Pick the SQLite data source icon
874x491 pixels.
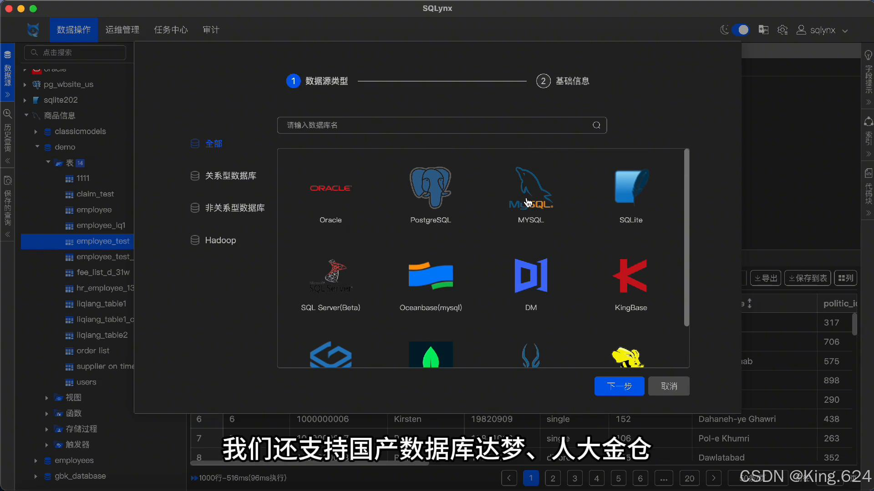(631, 187)
